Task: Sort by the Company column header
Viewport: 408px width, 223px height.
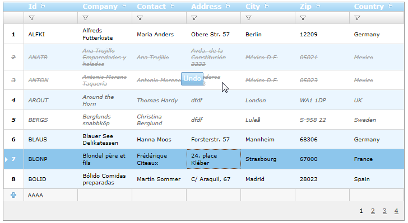Action: pos(100,7)
